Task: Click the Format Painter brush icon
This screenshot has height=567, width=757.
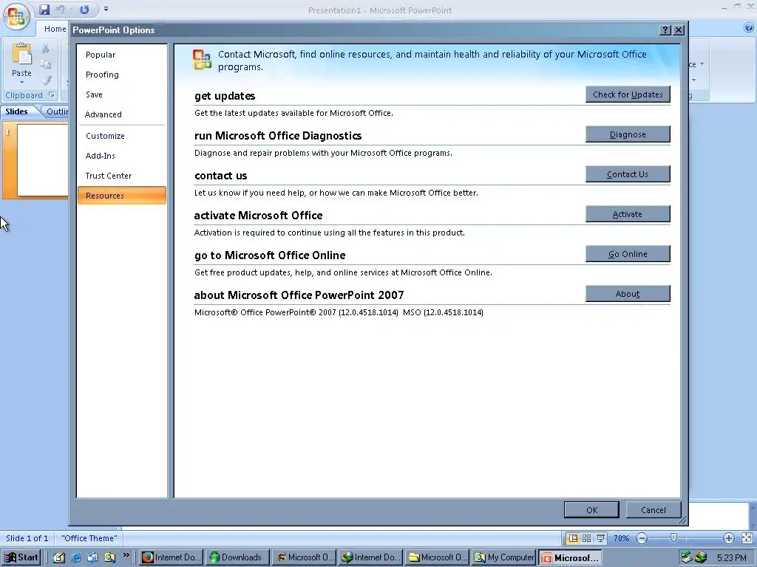Action: tap(47, 80)
